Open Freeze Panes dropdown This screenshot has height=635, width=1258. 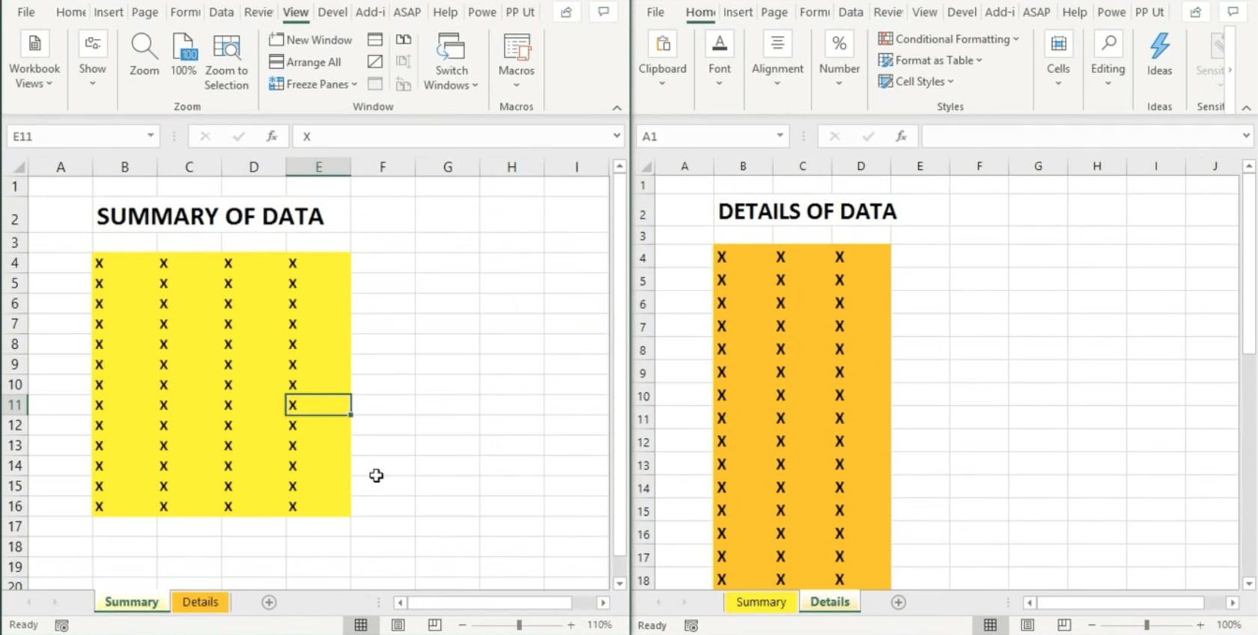313,84
